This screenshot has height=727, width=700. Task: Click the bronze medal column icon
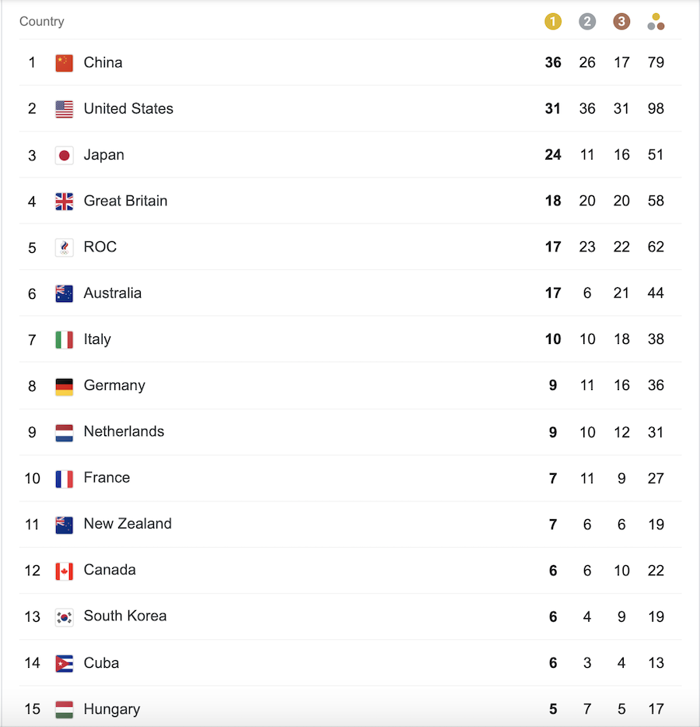tap(621, 21)
